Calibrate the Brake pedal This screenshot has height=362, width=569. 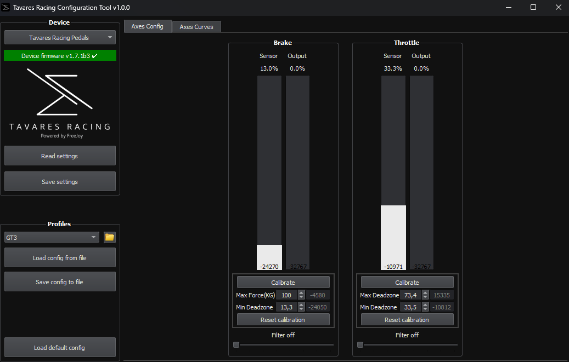click(283, 283)
